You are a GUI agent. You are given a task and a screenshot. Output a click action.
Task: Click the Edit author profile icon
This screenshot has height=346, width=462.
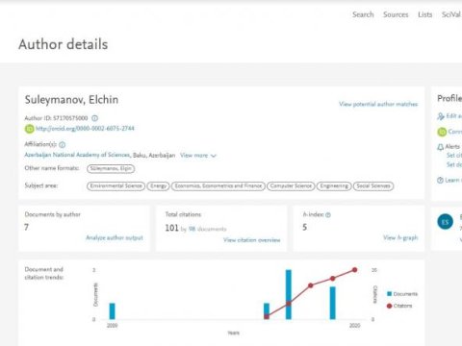(x=441, y=116)
